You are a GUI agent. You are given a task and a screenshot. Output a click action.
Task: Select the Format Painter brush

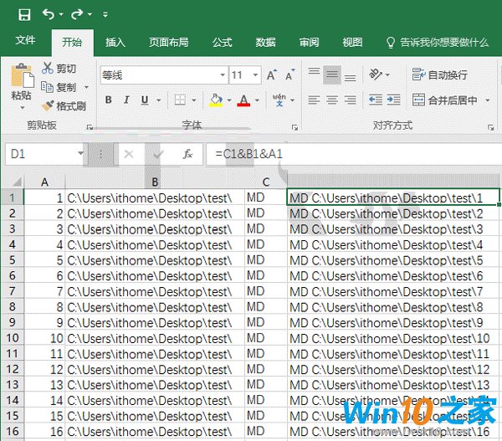click(x=64, y=105)
